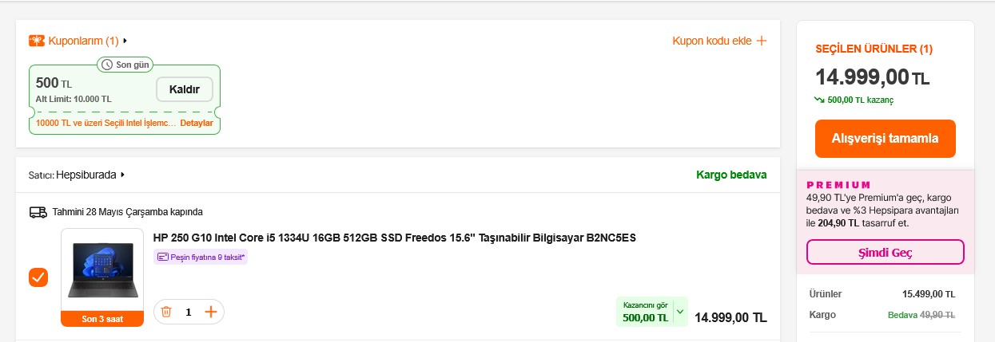Expand the Kuponlarım (1) arrow
Image resolution: width=995 pixels, height=342 pixels.
click(125, 41)
